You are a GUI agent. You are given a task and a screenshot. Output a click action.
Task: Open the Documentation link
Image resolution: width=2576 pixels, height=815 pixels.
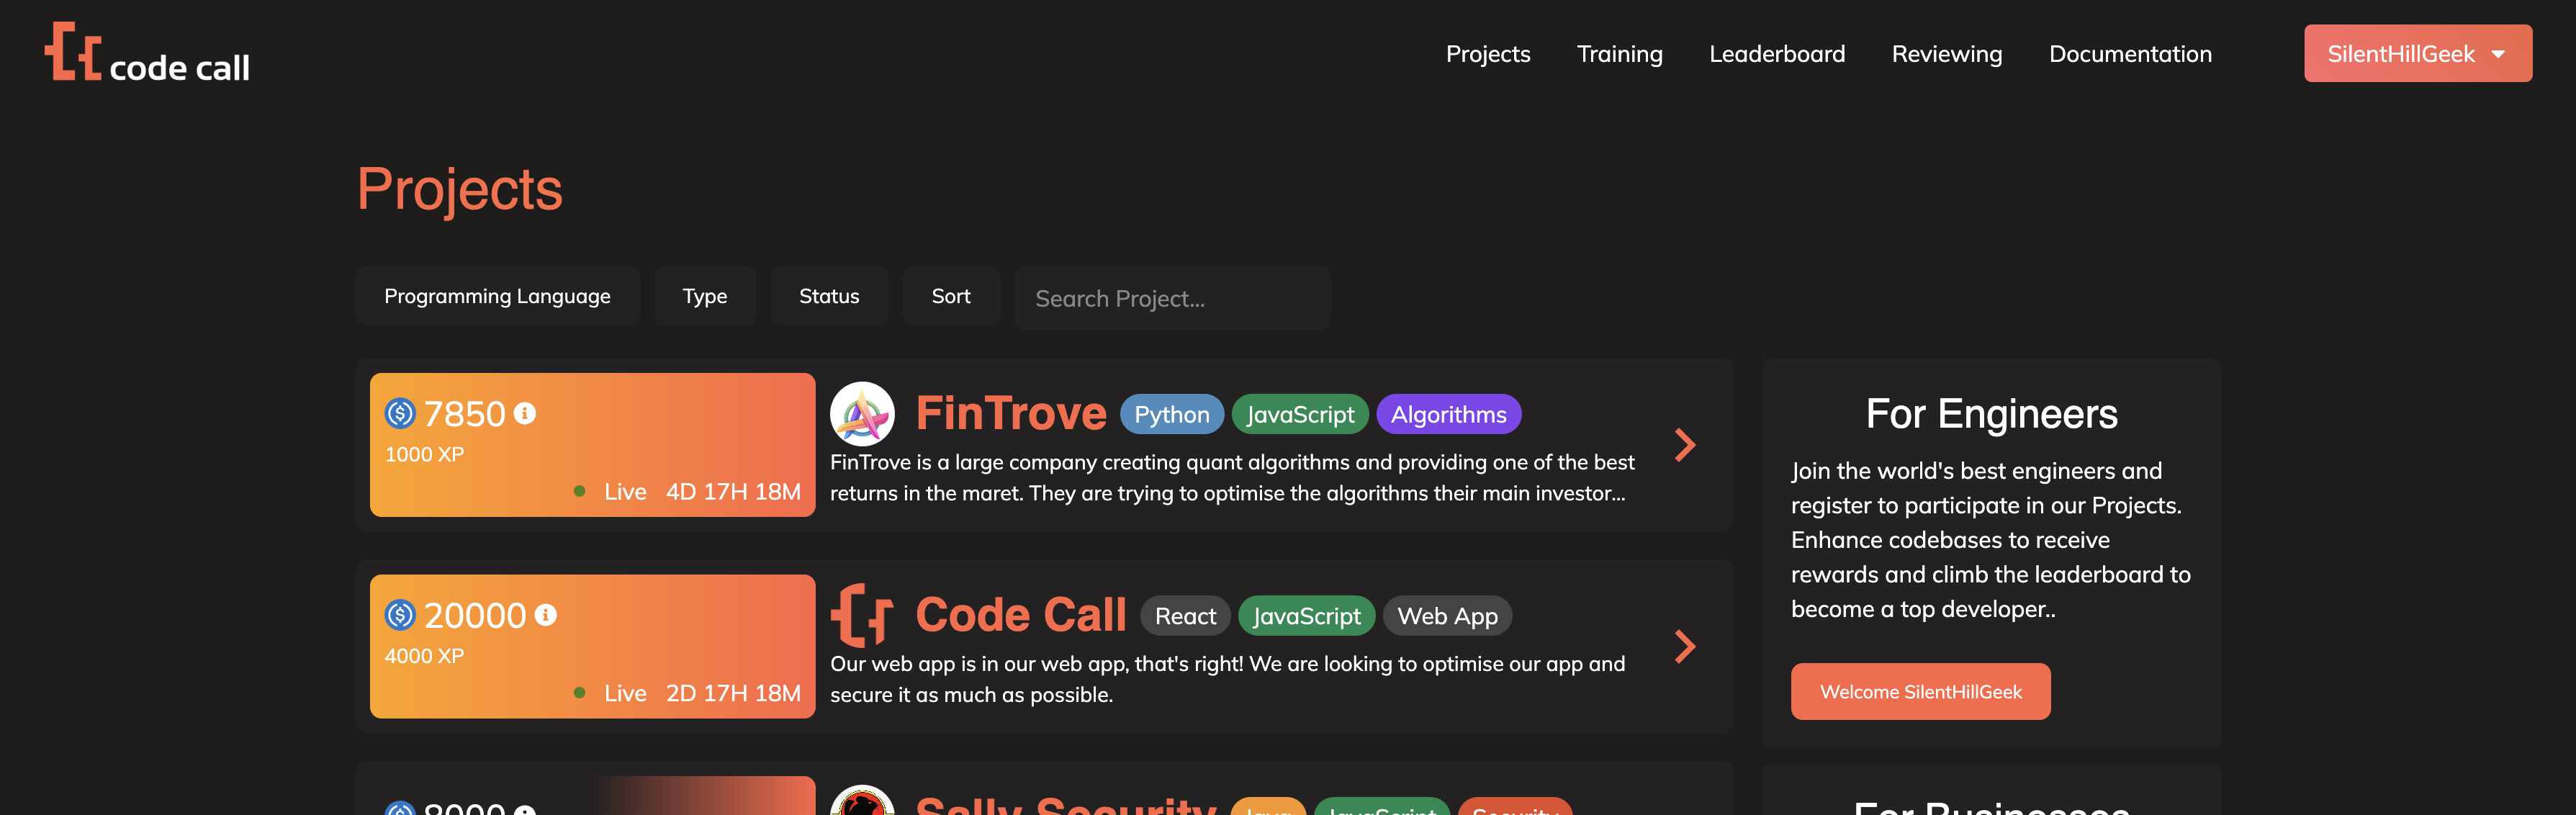[x=2130, y=54]
